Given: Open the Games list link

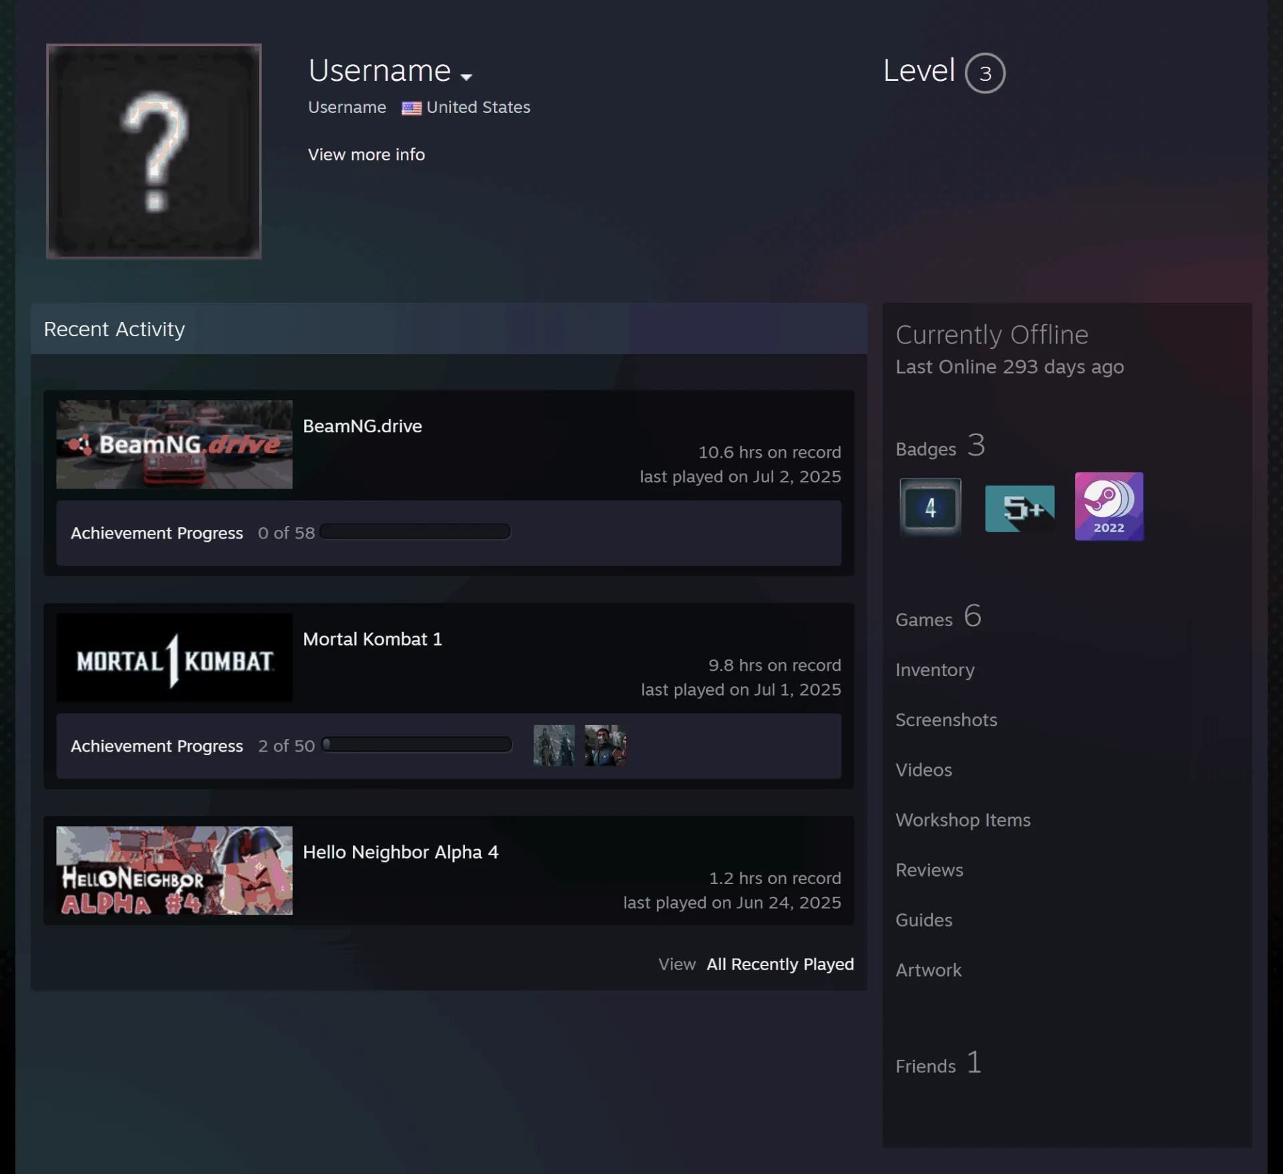Looking at the screenshot, I should pyautogui.click(x=938, y=616).
